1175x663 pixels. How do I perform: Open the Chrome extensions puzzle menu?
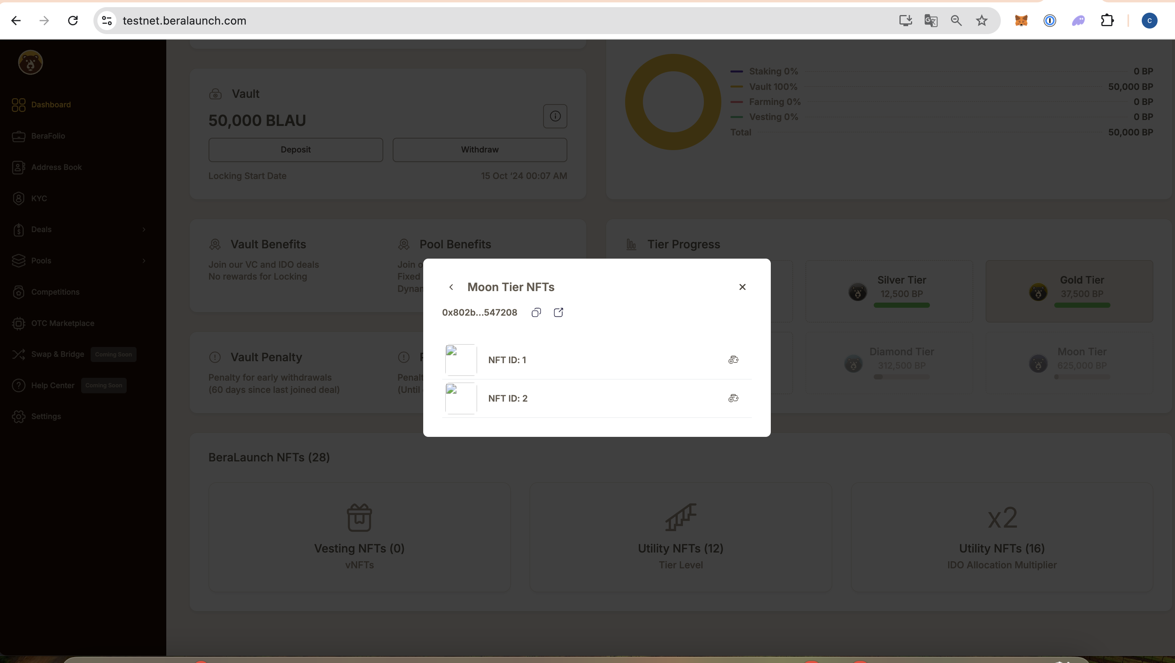point(1107,21)
